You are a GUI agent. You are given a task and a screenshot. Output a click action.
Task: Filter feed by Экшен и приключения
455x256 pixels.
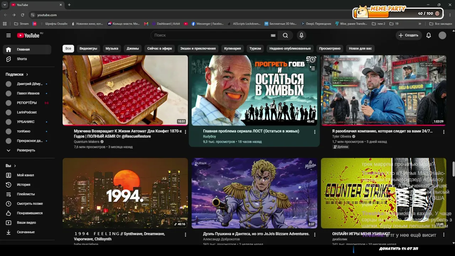(198, 48)
